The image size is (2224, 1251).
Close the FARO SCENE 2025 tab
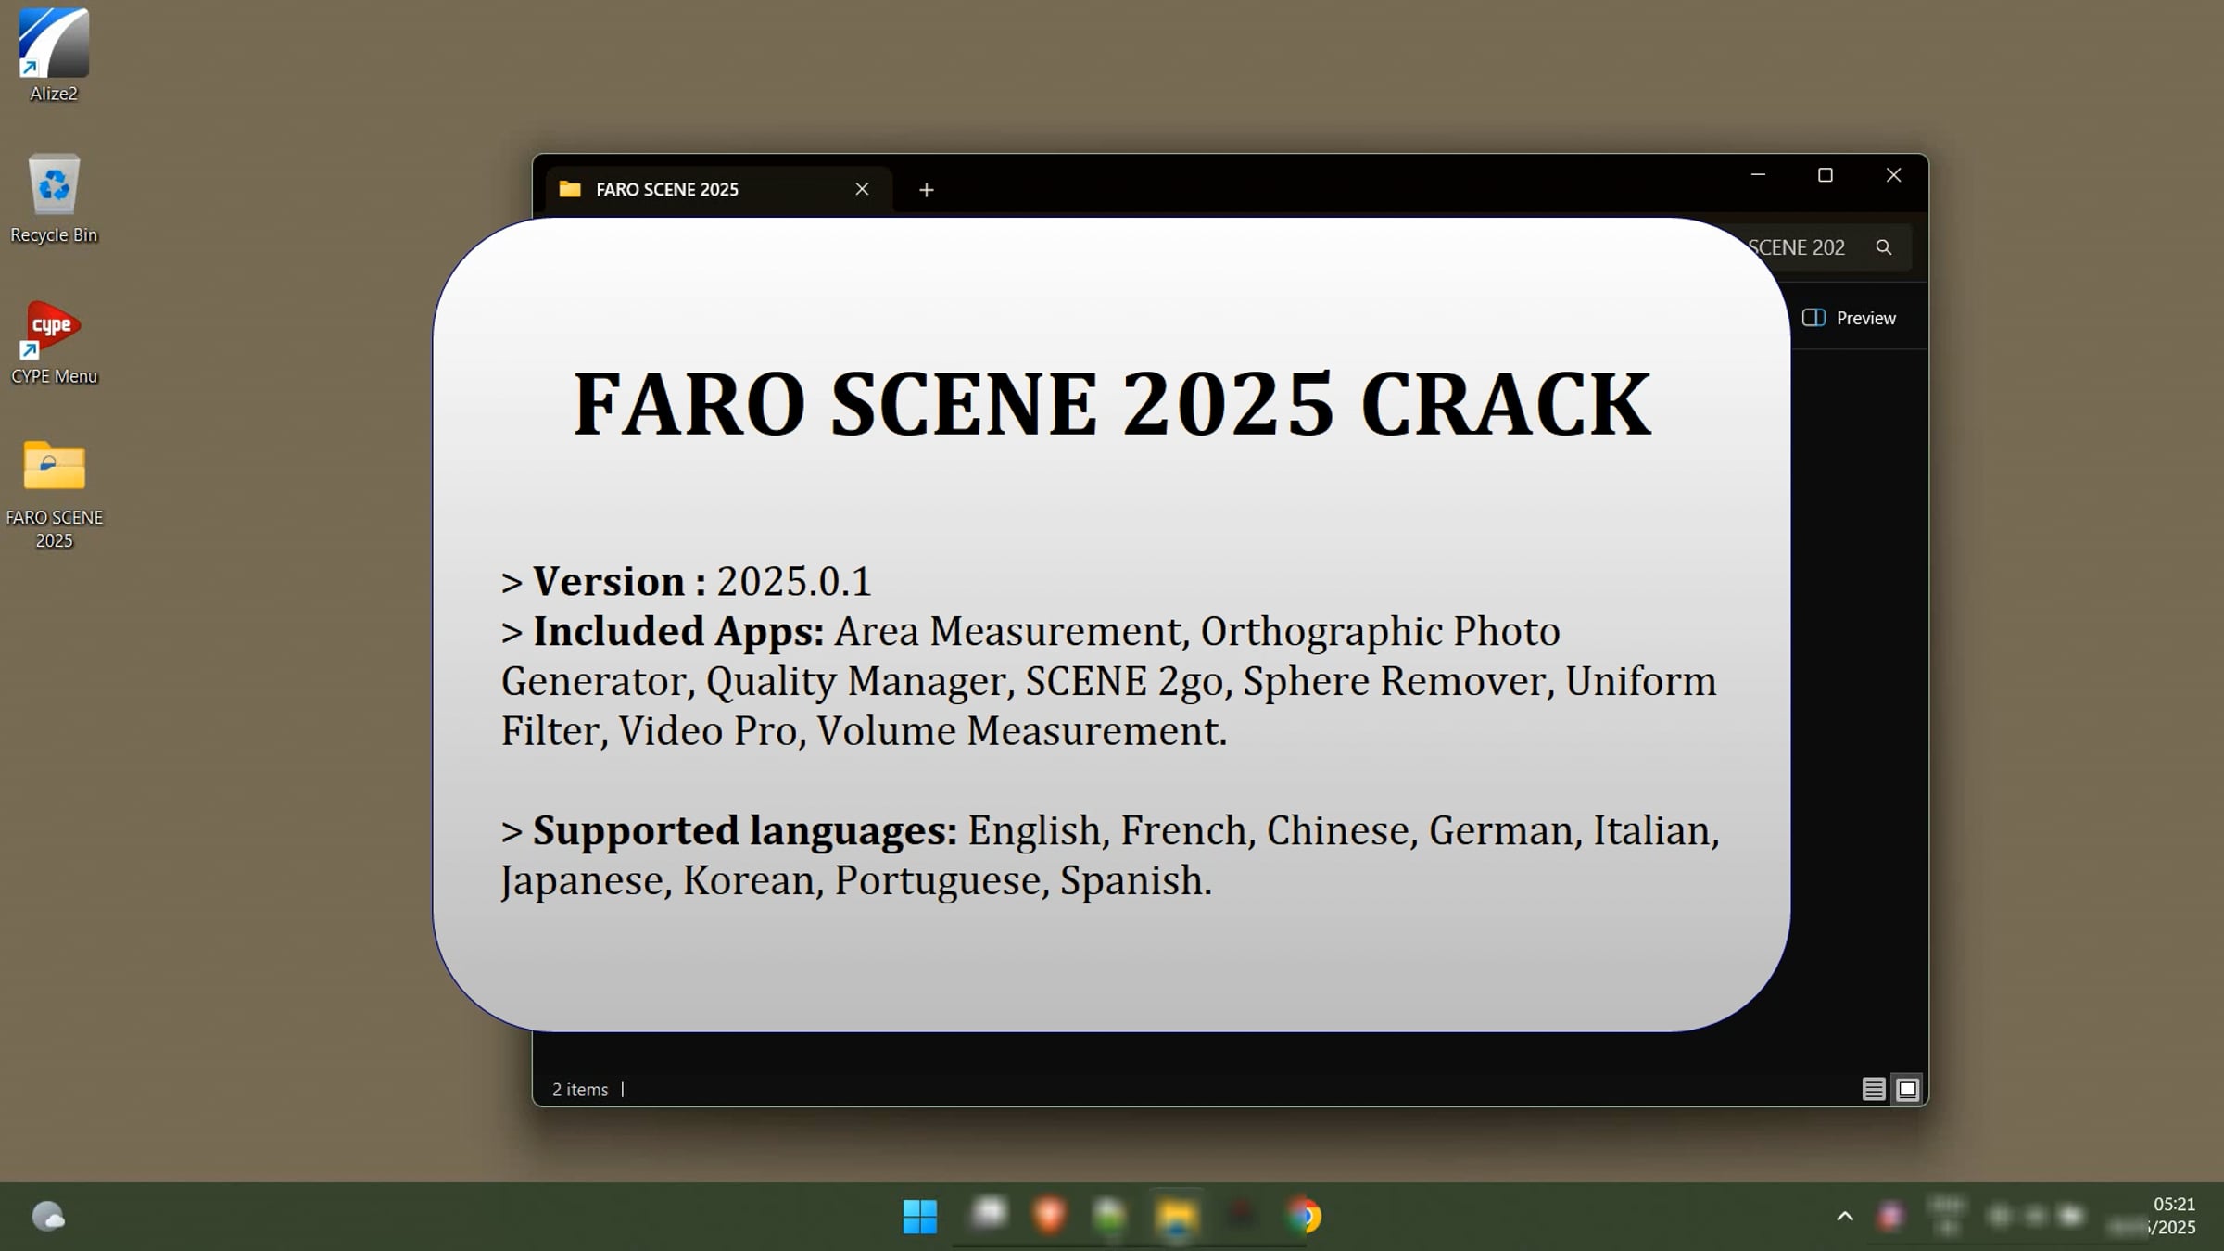(x=862, y=189)
